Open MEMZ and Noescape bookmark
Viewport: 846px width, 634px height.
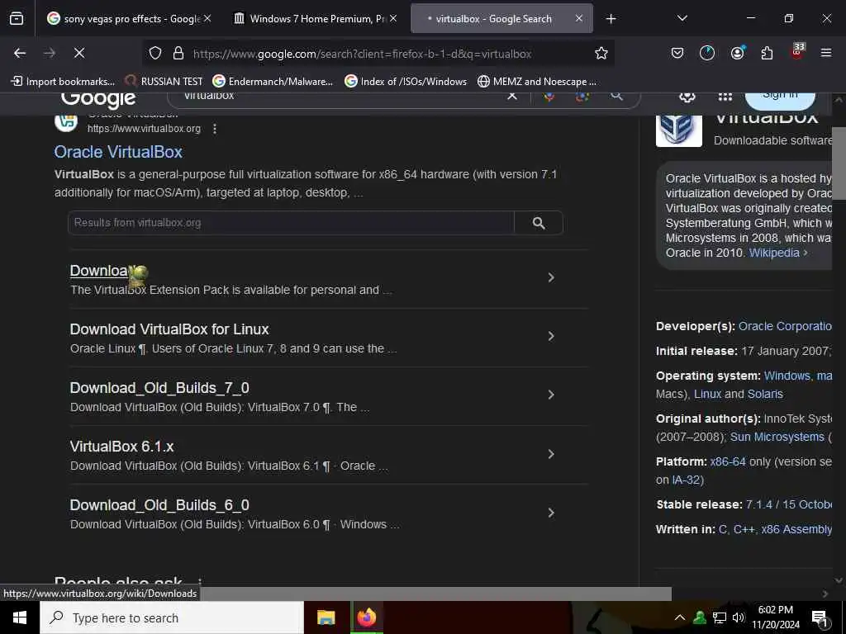[537, 82]
